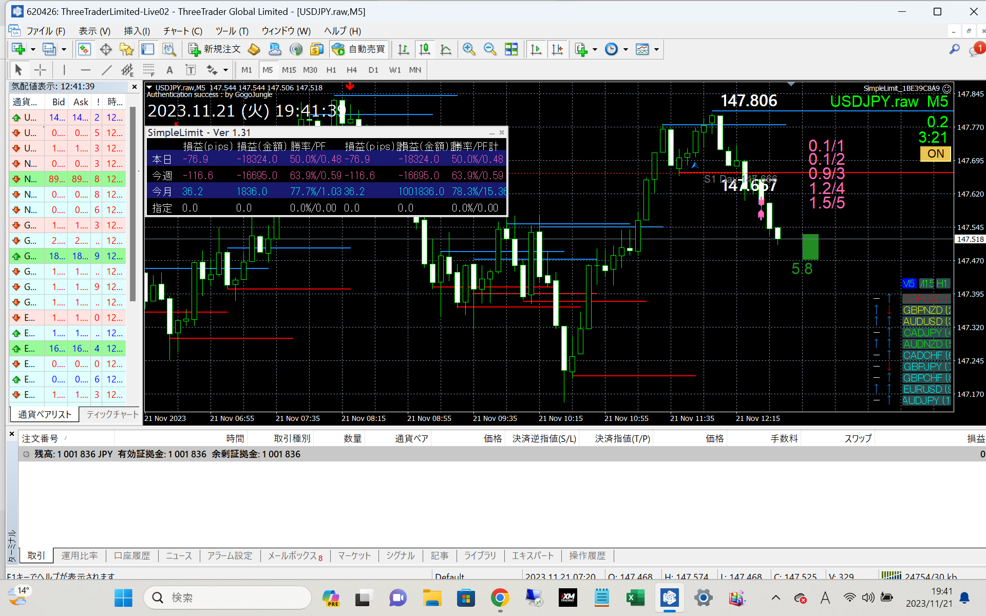Expand the periodicity clock dropdown
The image size is (986, 616).
point(625,50)
